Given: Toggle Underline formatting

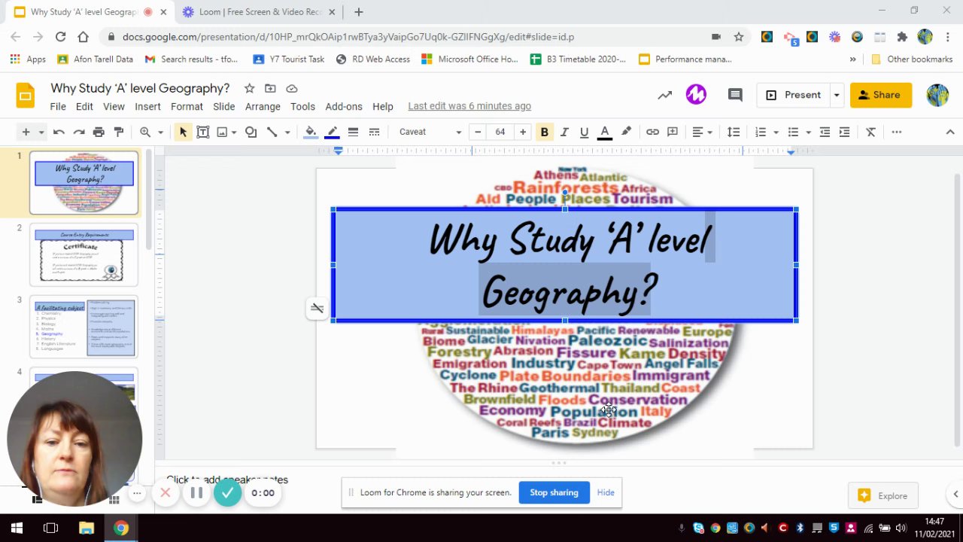Looking at the screenshot, I should (584, 132).
